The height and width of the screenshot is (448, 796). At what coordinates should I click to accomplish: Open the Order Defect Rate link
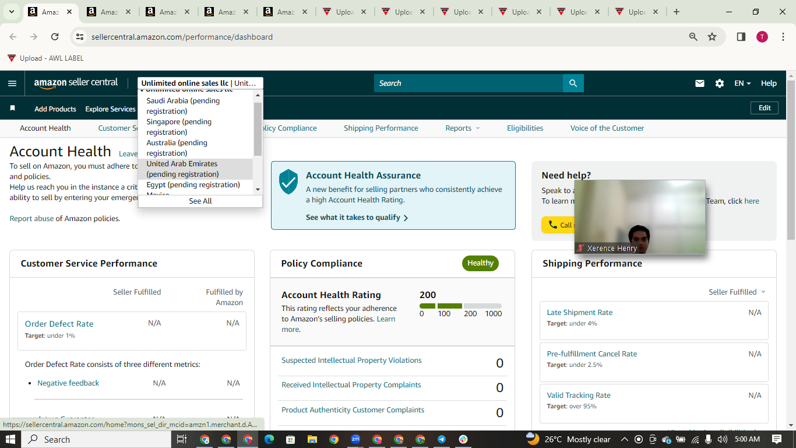tap(59, 324)
